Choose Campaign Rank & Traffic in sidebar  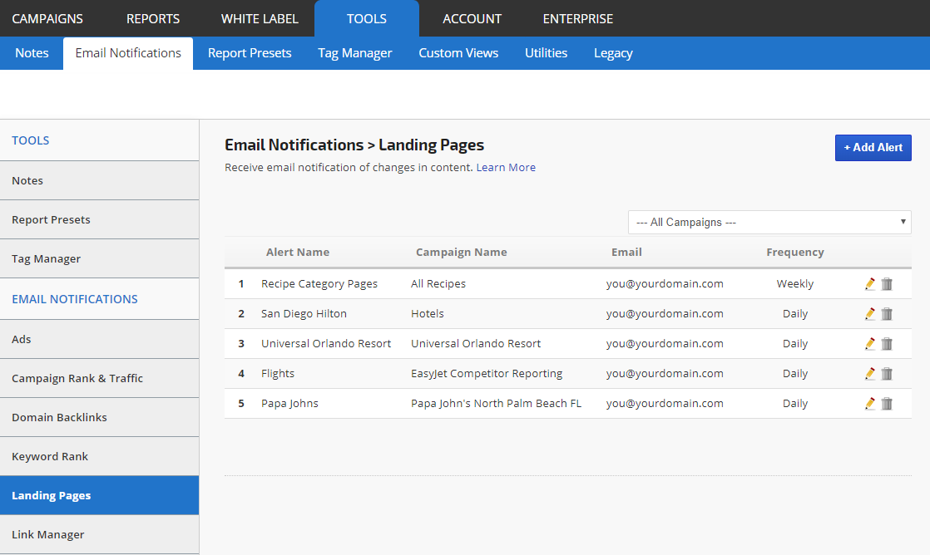click(x=77, y=378)
